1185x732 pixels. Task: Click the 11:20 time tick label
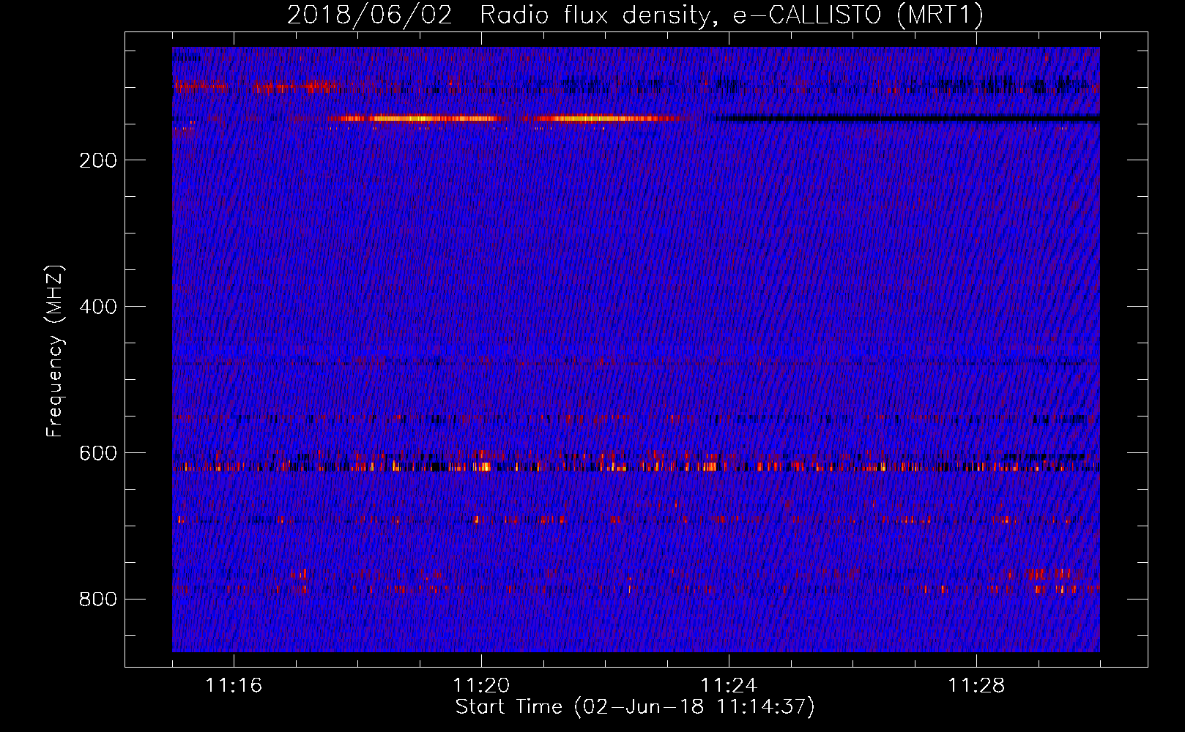[481, 685]
